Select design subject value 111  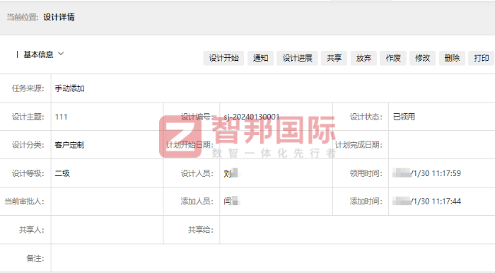61,117
